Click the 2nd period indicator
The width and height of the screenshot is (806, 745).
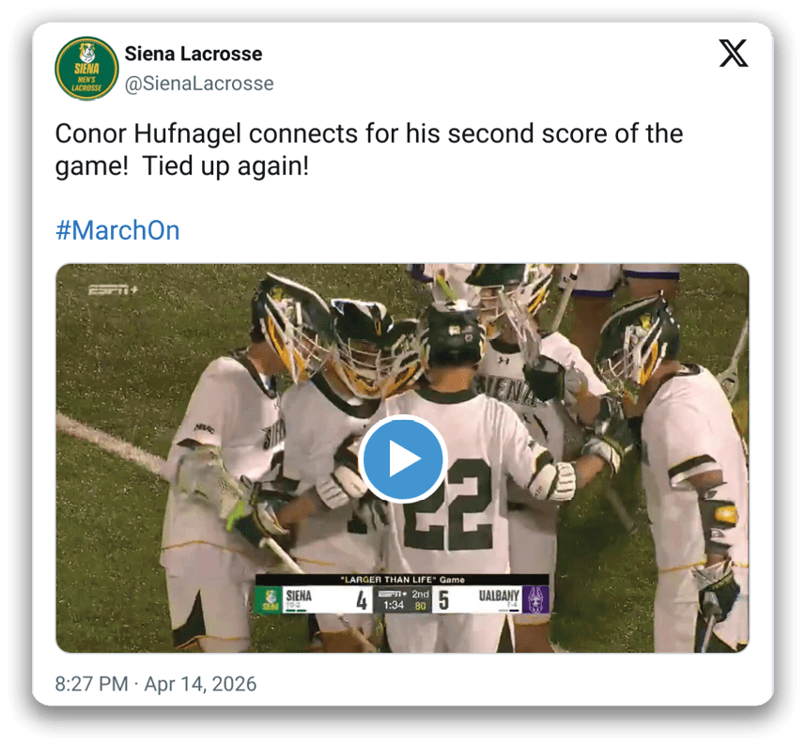[420, 594]
